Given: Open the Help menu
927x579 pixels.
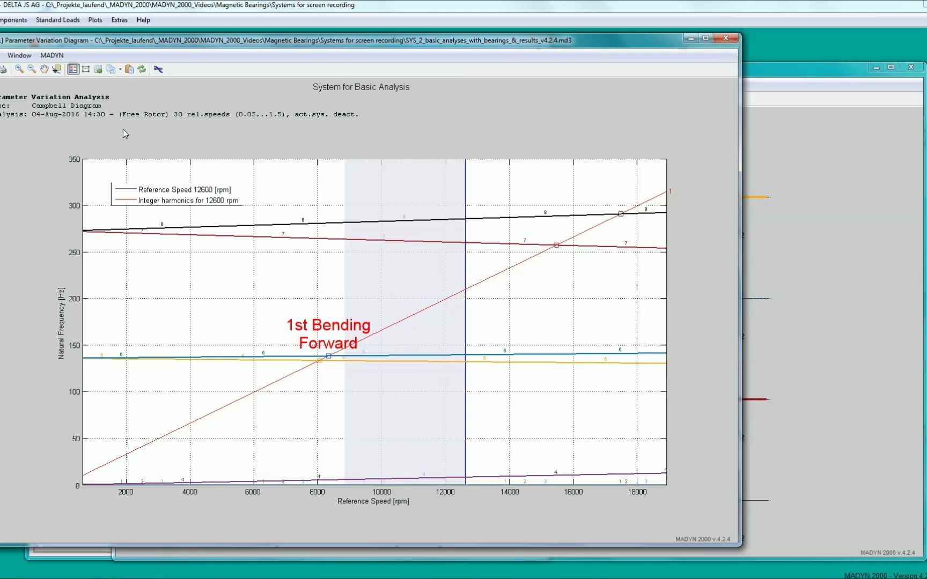Looking at the screenshot, I should point(143,20).
